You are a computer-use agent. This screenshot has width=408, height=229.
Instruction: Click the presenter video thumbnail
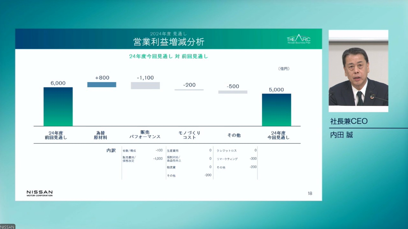click(358, 70)
